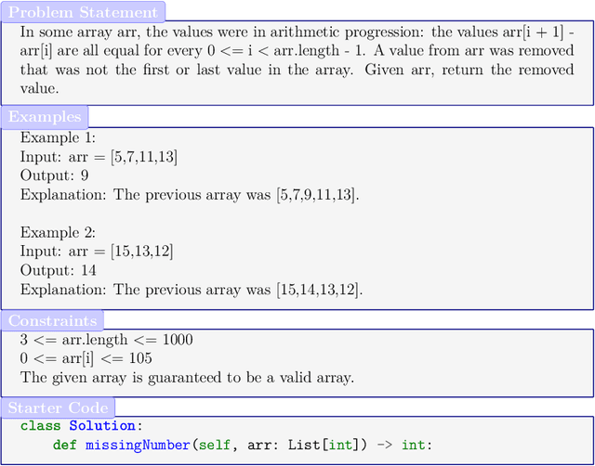Image resolution: width=595 pixels, height=466 pixels.
Task: Click the '-> int:' return annotation
Action: tap(403, 445)
